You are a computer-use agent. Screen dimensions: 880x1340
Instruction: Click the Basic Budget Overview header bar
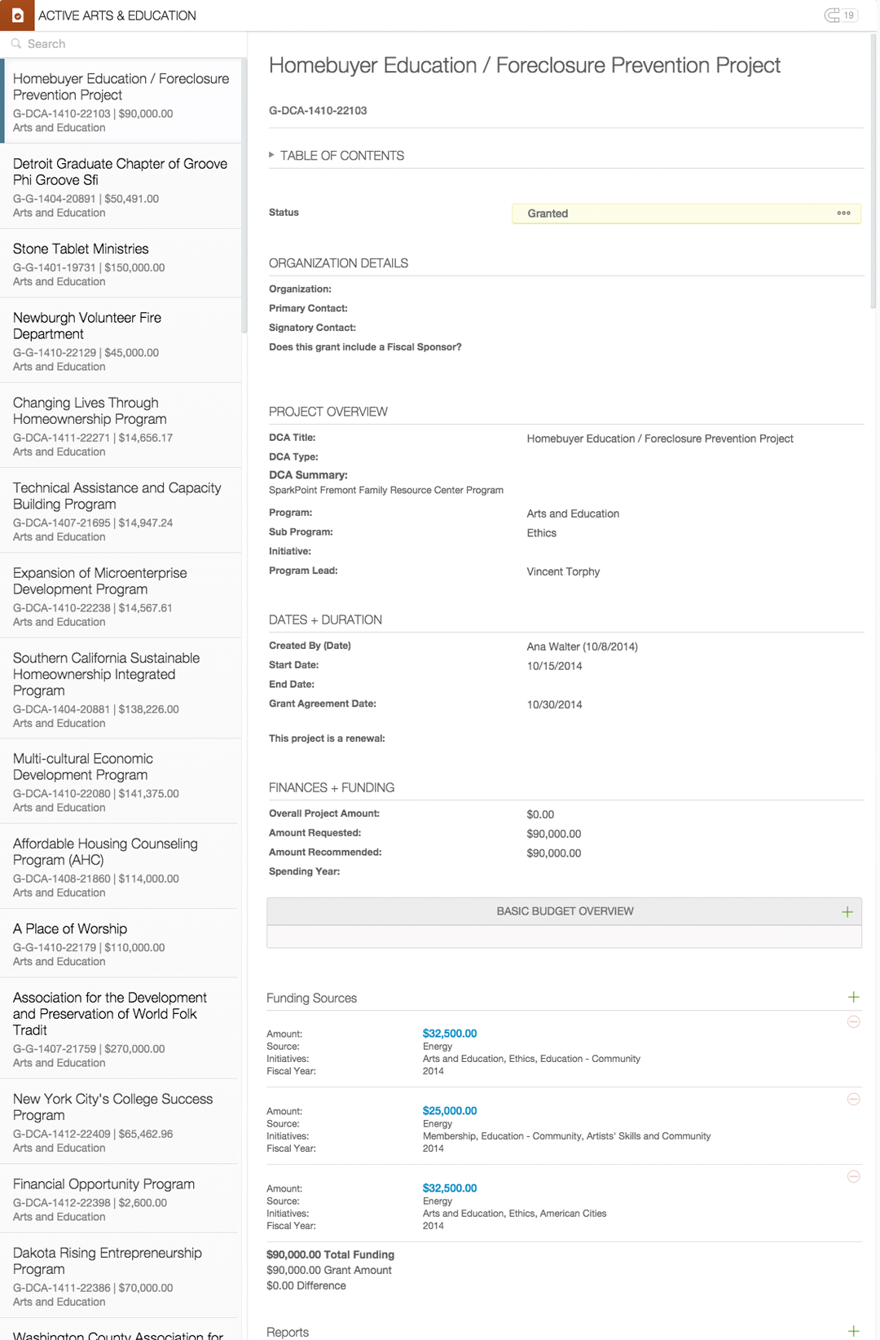coord(564,911)
